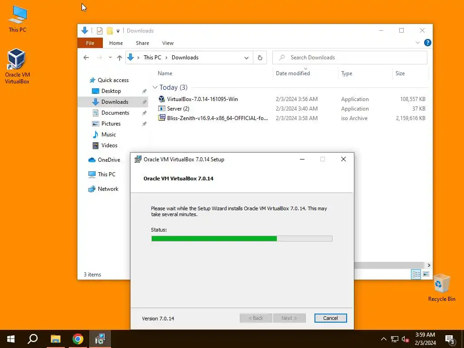Switch to Details view icon in status bar

pyautogui.click(x=416, y=274)
